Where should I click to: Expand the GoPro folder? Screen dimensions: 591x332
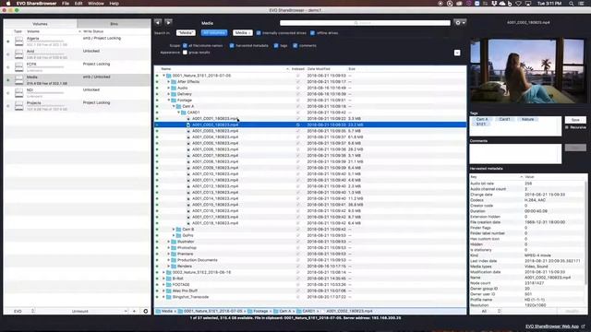[174, 235]
